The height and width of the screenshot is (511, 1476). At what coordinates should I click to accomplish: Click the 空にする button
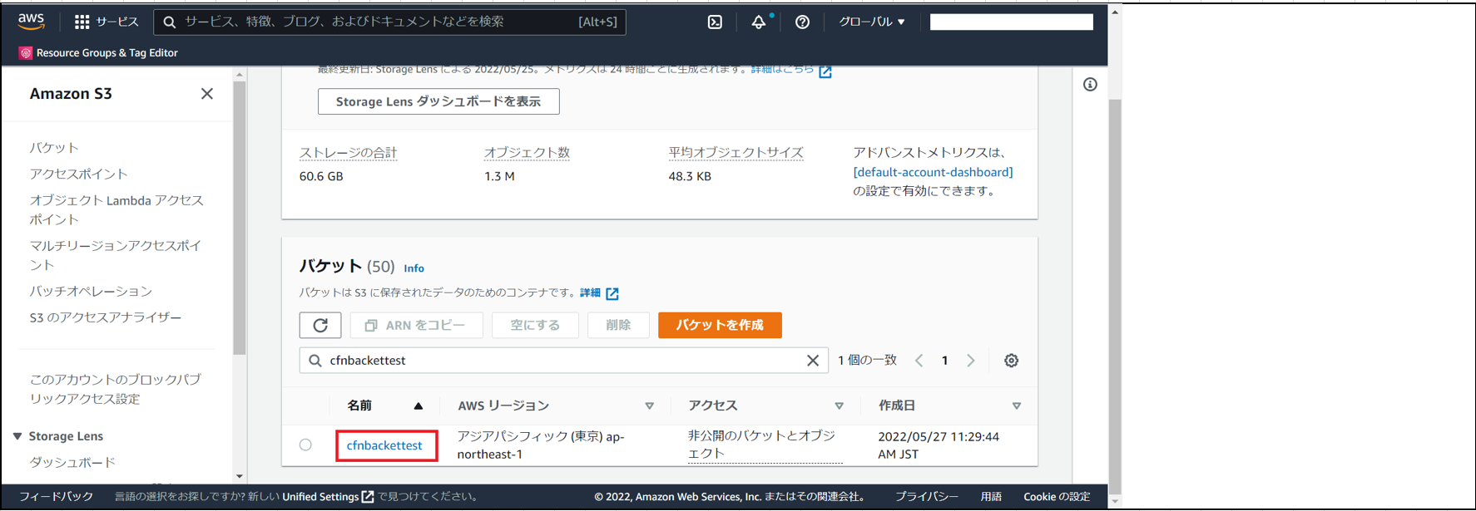(x=535, y=325)
